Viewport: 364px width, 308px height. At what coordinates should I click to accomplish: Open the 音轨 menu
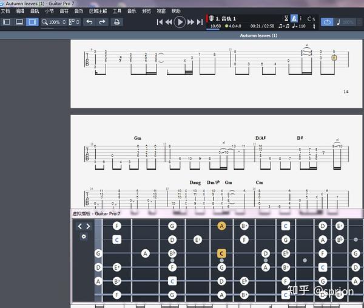click(x=35, y=11)
